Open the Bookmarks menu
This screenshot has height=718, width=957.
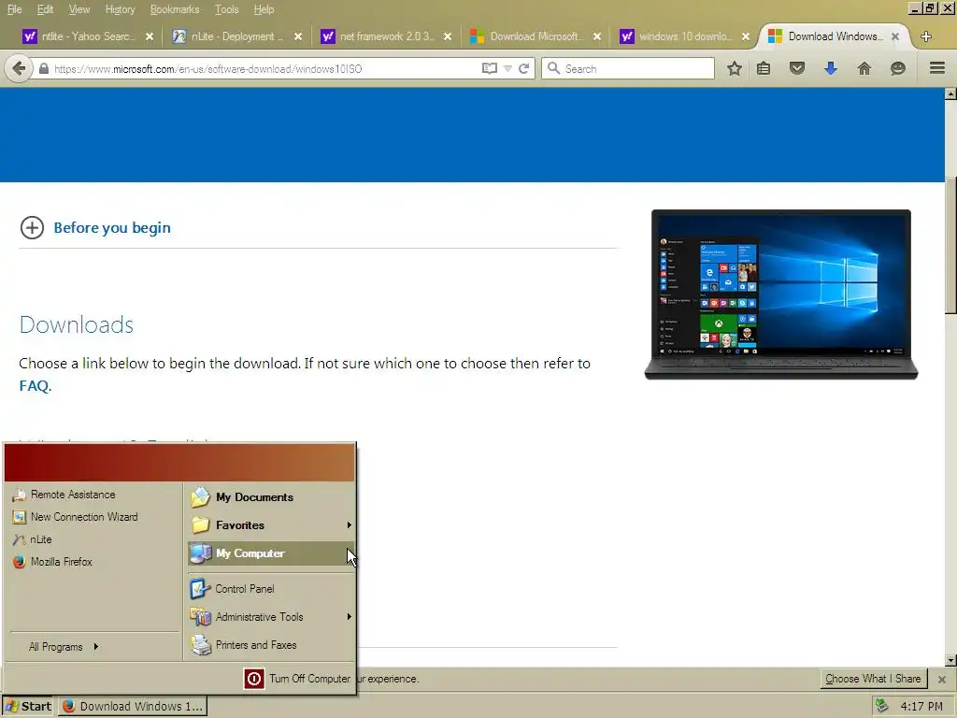tap(175, 9)
